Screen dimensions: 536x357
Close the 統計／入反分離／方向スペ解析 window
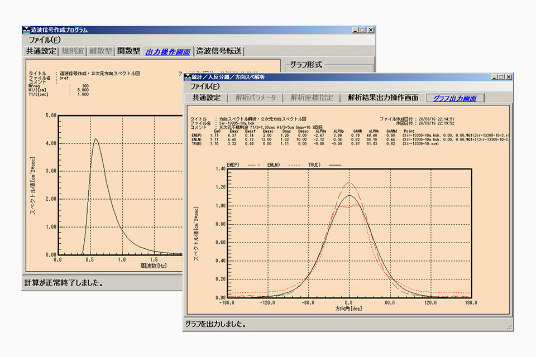coord(509,77)
